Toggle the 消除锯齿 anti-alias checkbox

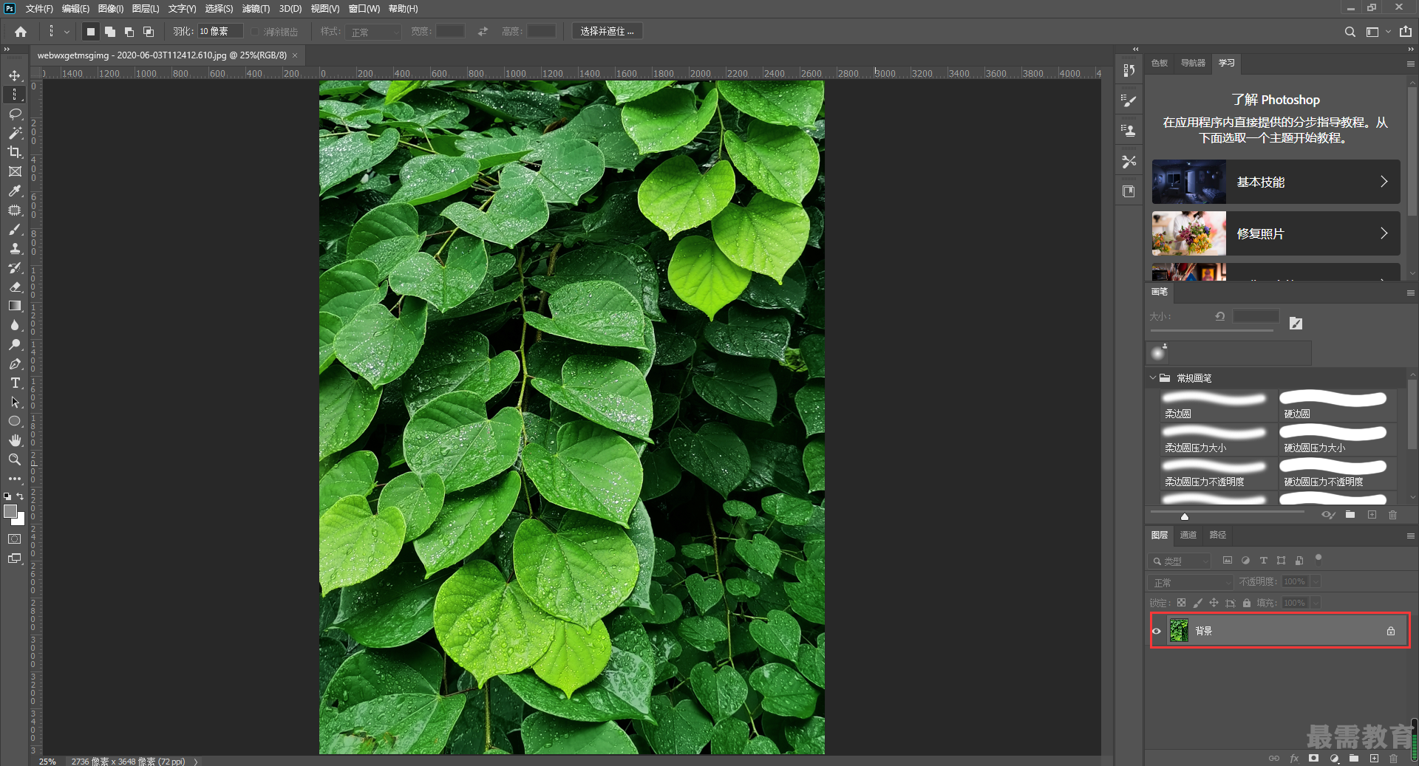click(255, 32)
